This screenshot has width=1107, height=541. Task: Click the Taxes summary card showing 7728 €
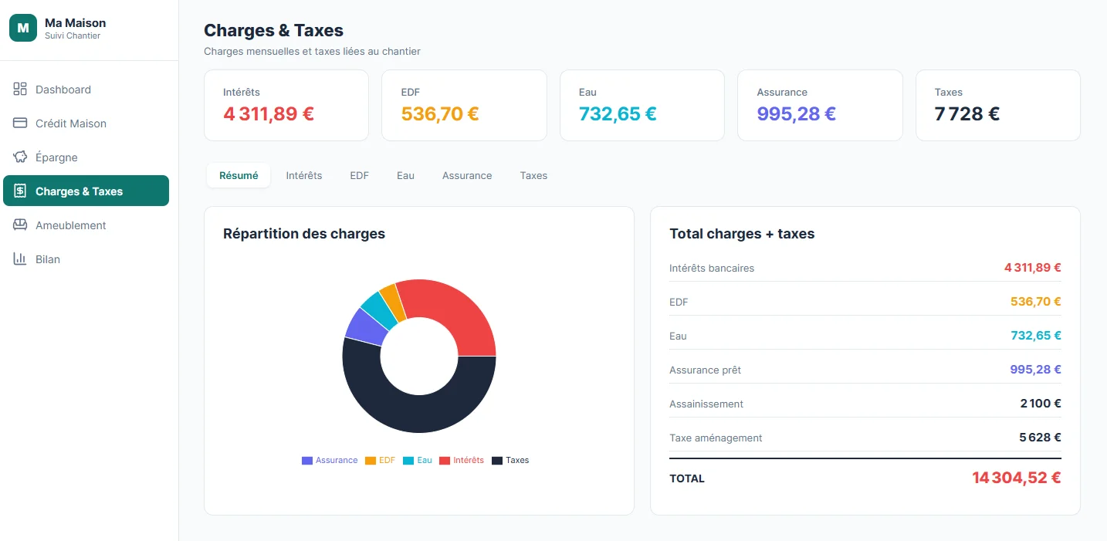(x=997, y=105)
